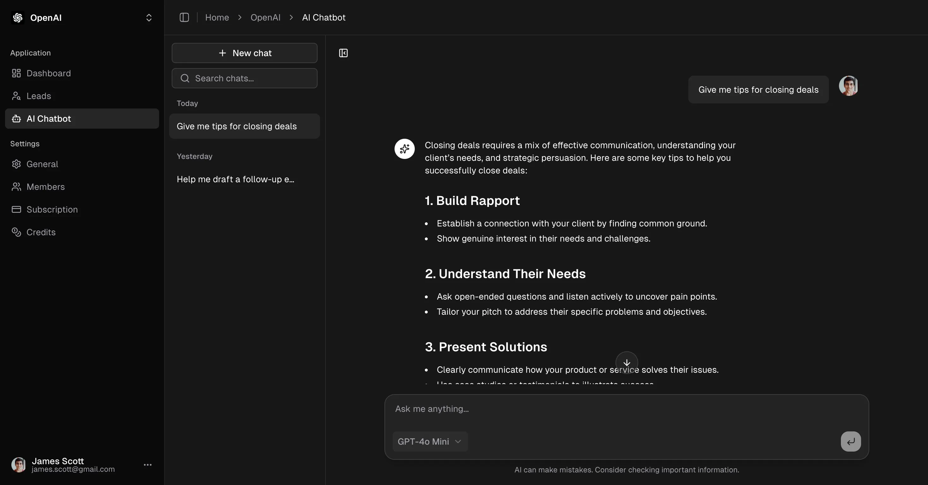The image size is (928, 485).
Task: Collapse the chat history panel
Action: pyautogui.click(x=343, y=53)
